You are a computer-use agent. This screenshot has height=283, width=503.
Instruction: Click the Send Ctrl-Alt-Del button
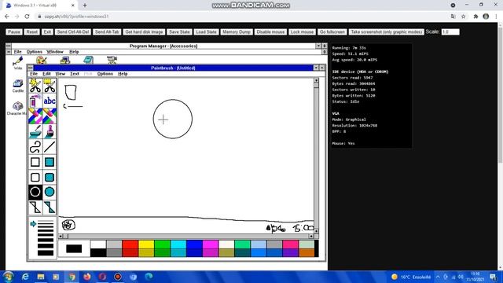(73, 31)
